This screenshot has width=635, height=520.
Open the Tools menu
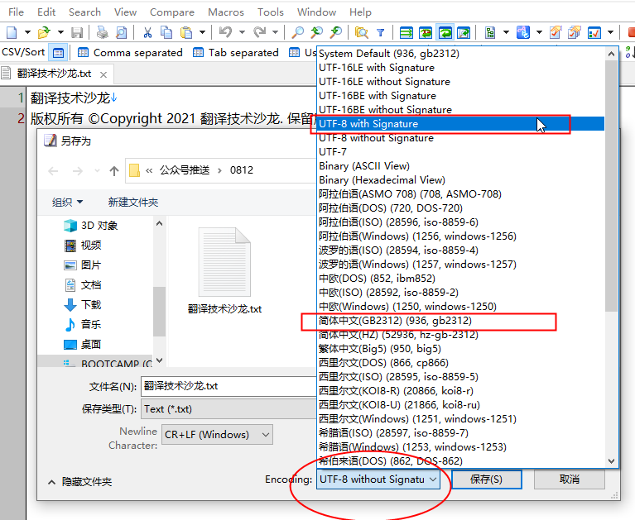coord(271,12)
